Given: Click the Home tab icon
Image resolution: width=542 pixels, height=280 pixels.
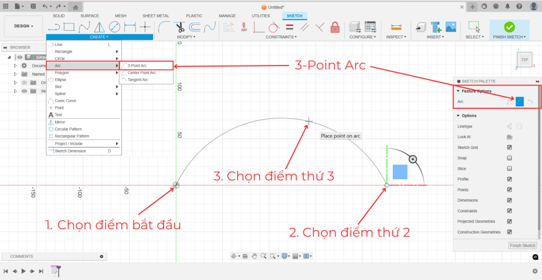Looking at the screenshot, I should click(76, 7).
